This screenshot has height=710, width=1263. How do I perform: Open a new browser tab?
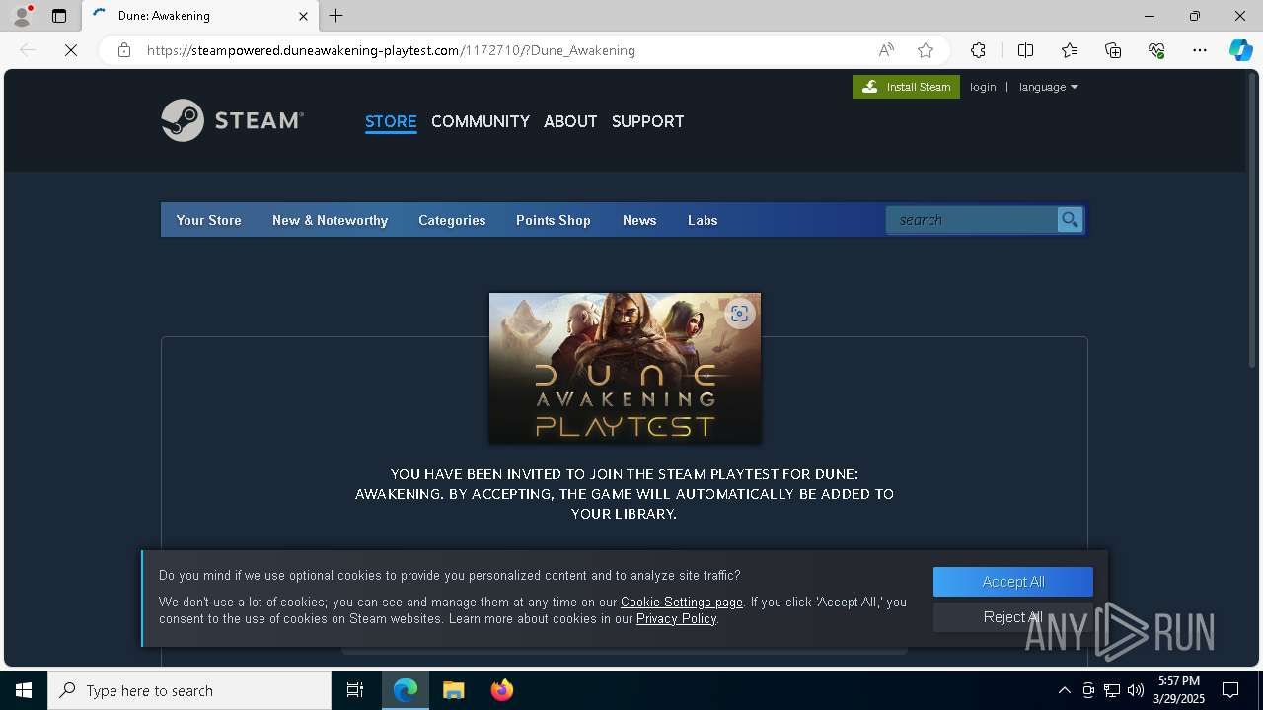pos(336,16)
